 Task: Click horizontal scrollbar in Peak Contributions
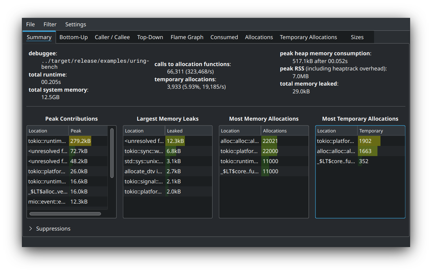(x=65, y=214)
